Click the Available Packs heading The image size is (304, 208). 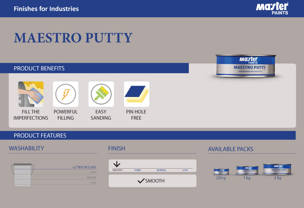pos(231,149)
